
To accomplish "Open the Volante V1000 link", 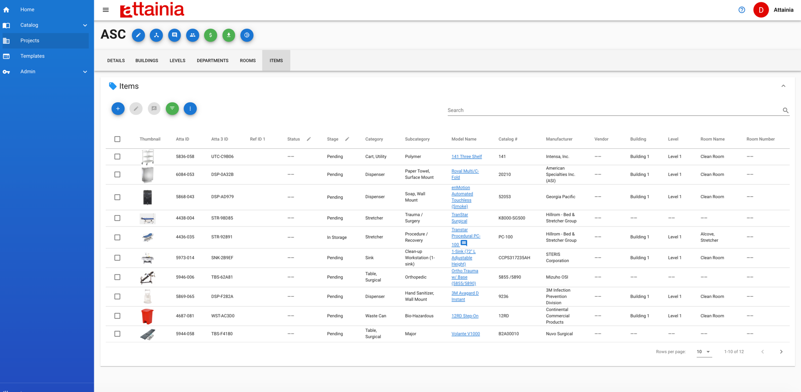I will pos(466,334).
